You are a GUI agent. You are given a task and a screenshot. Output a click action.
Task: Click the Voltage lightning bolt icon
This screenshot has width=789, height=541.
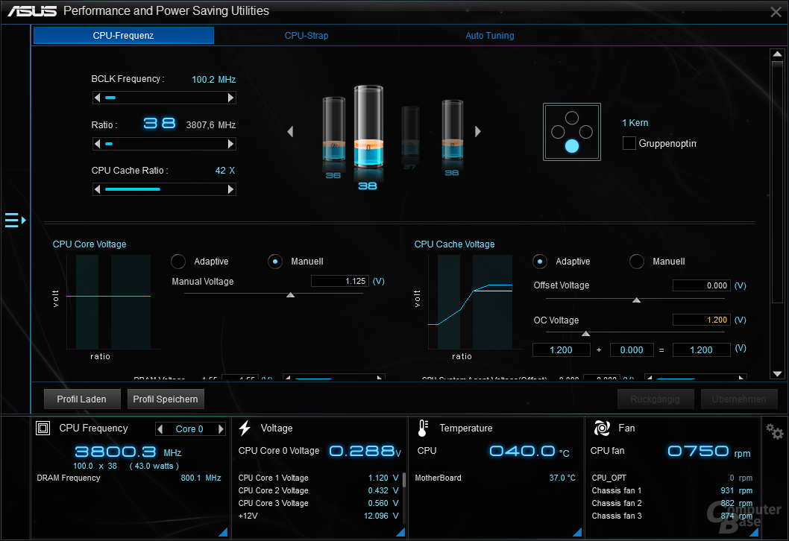[245, 428]
